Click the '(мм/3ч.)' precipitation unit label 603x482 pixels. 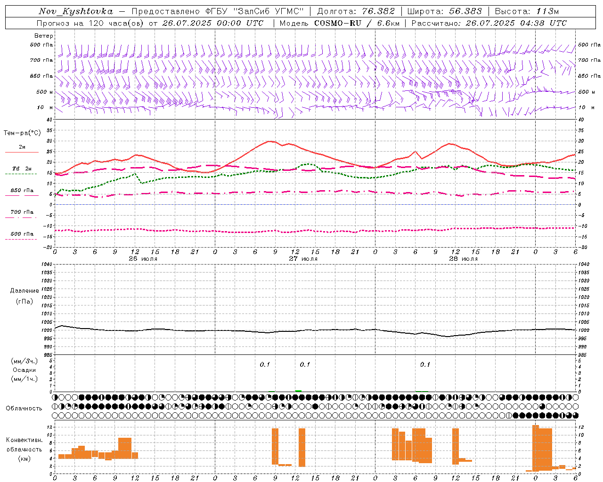24,361
